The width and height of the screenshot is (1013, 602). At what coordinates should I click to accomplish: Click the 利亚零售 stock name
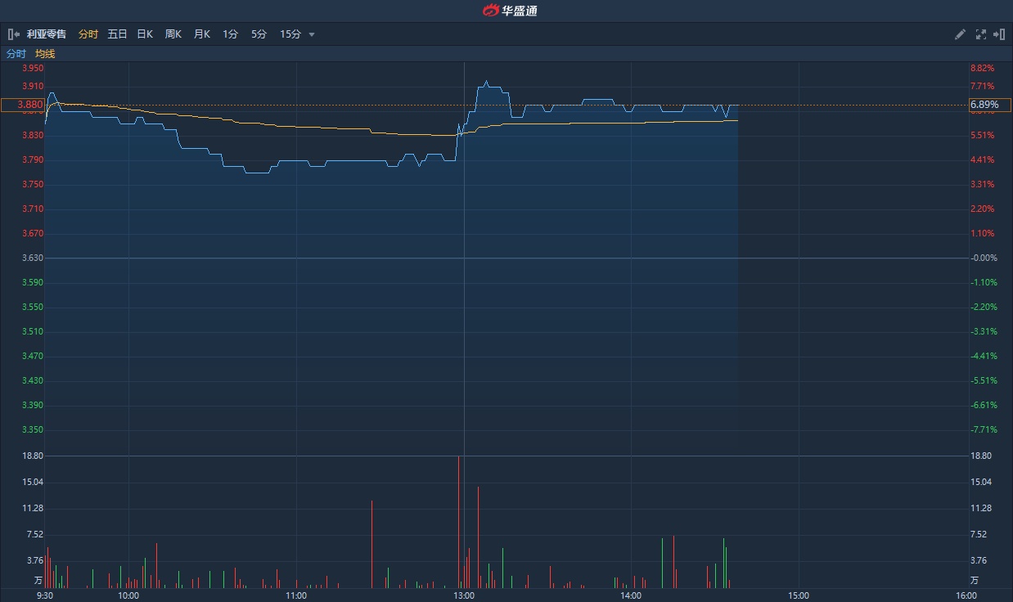click(47, 34)
